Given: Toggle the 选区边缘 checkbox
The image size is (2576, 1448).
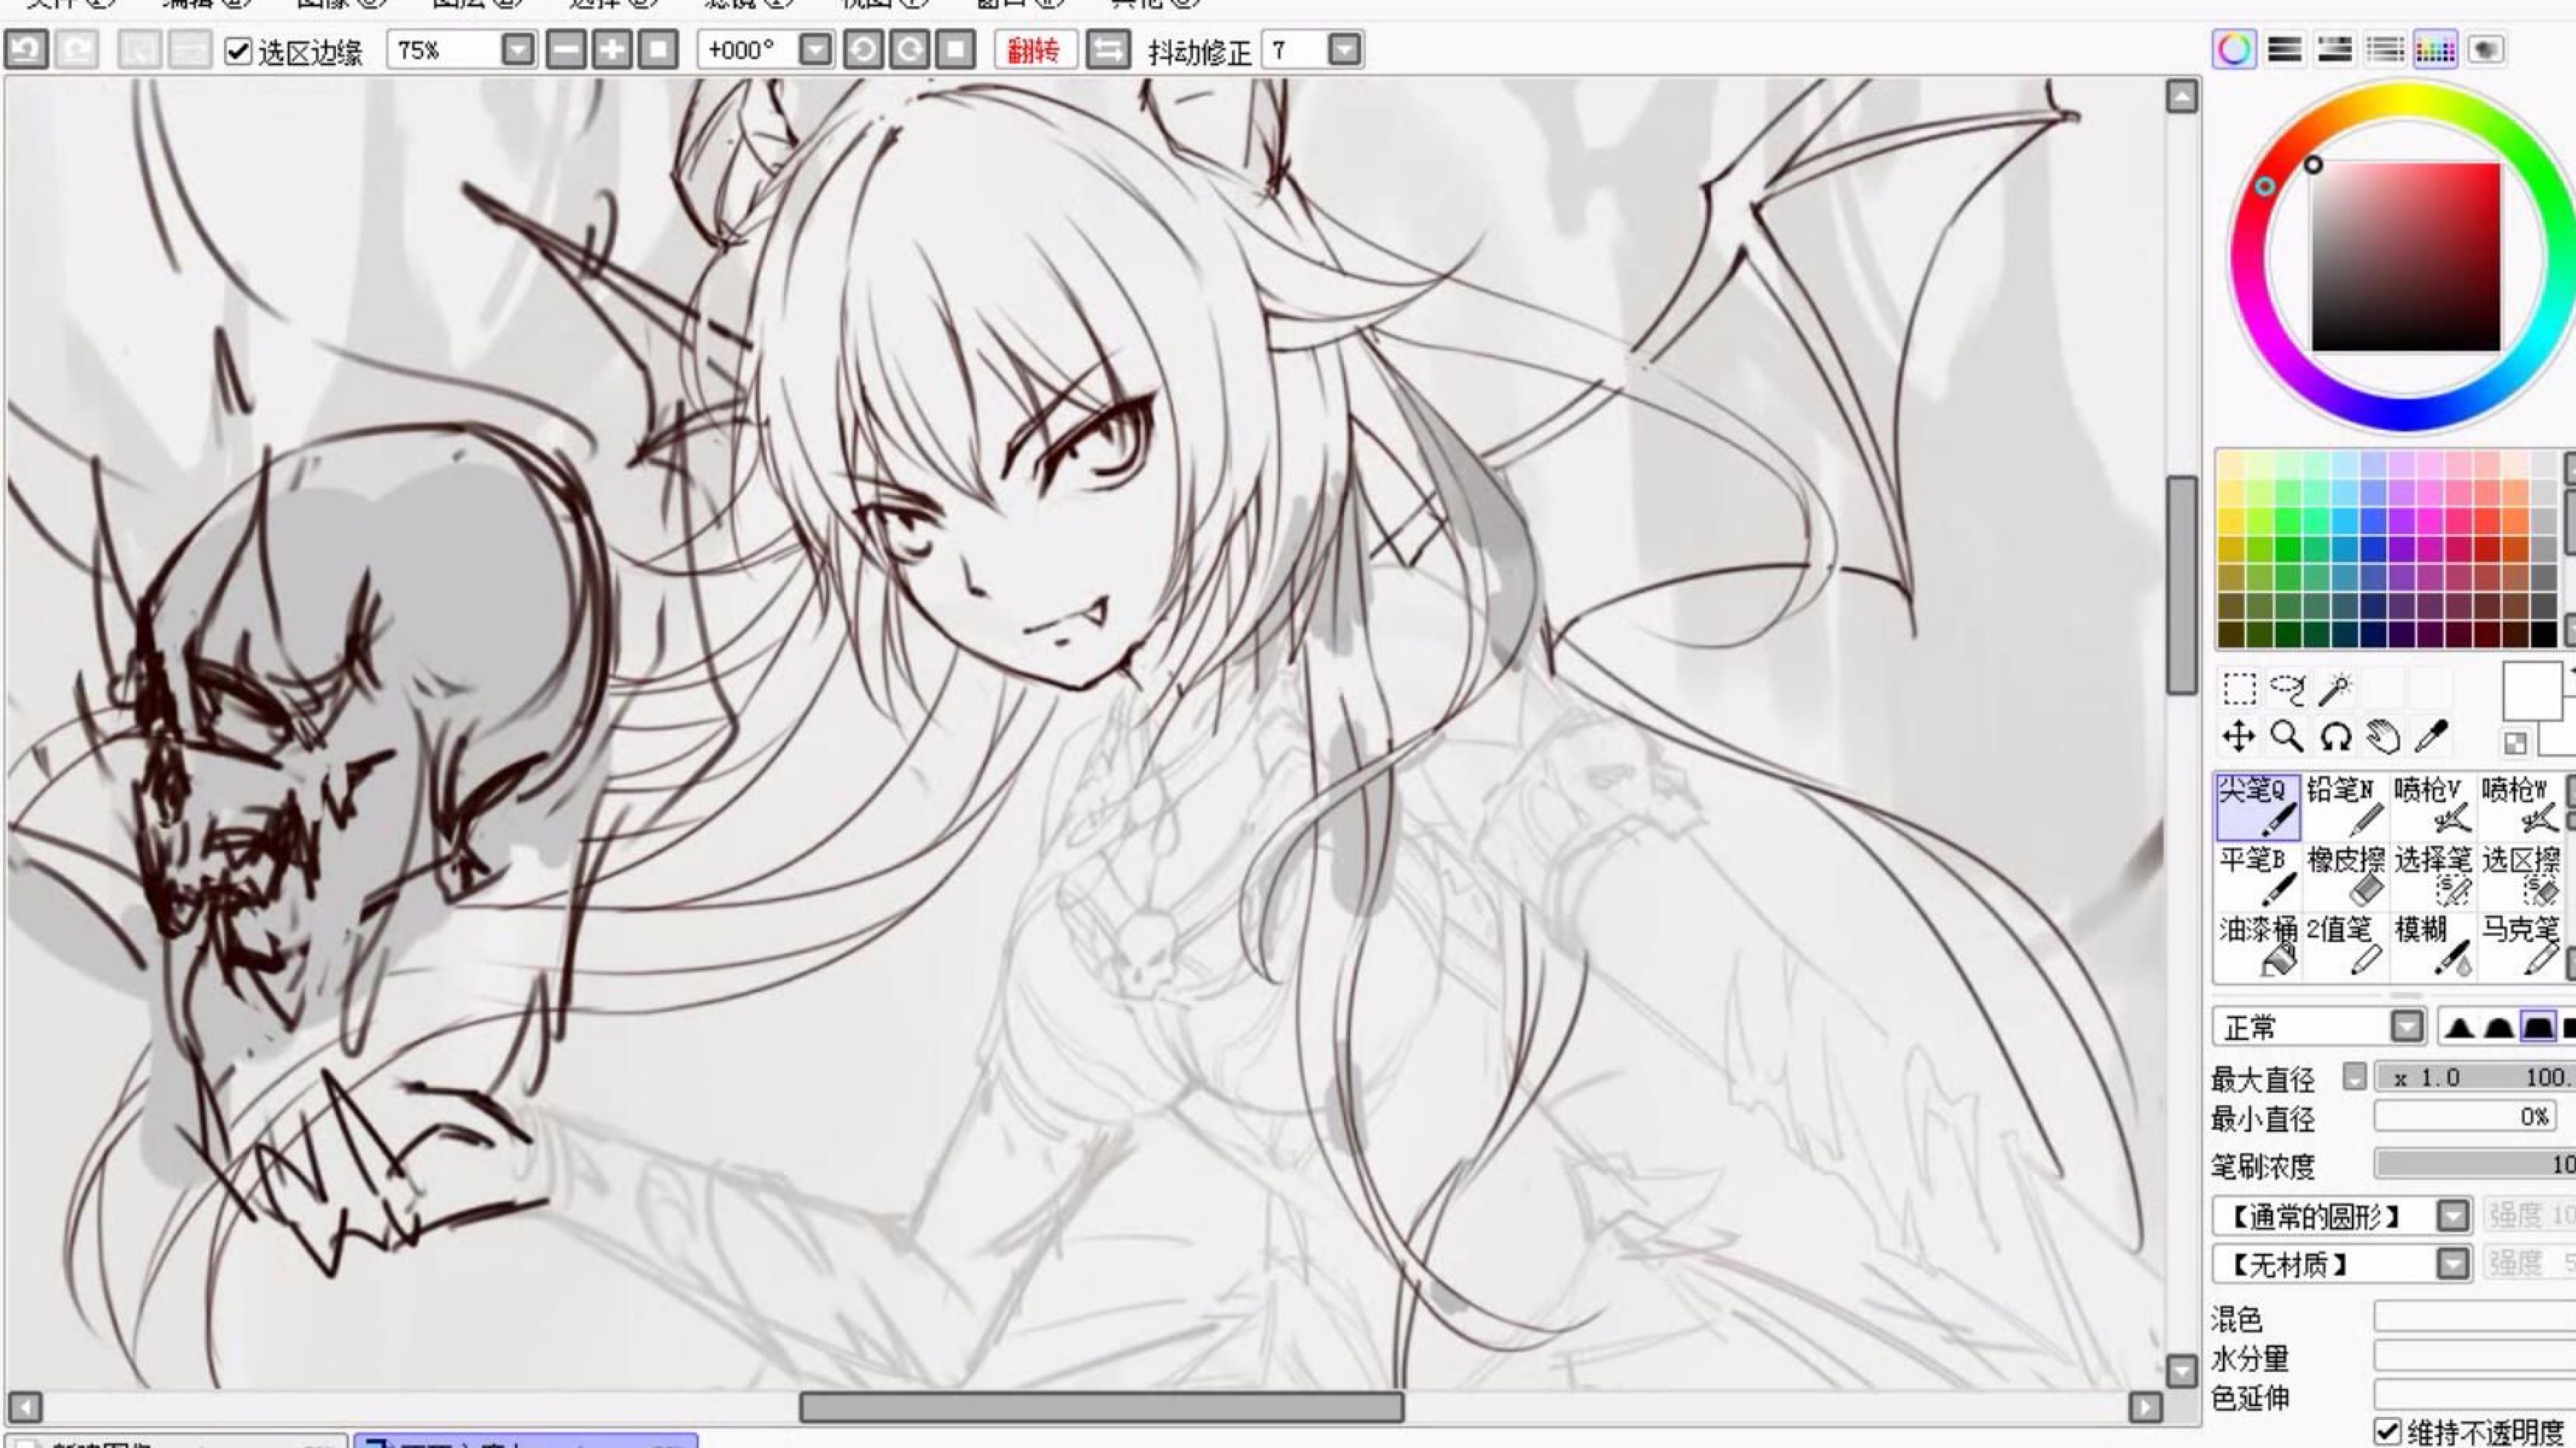Looking at the screenshot, I should 238,51.
